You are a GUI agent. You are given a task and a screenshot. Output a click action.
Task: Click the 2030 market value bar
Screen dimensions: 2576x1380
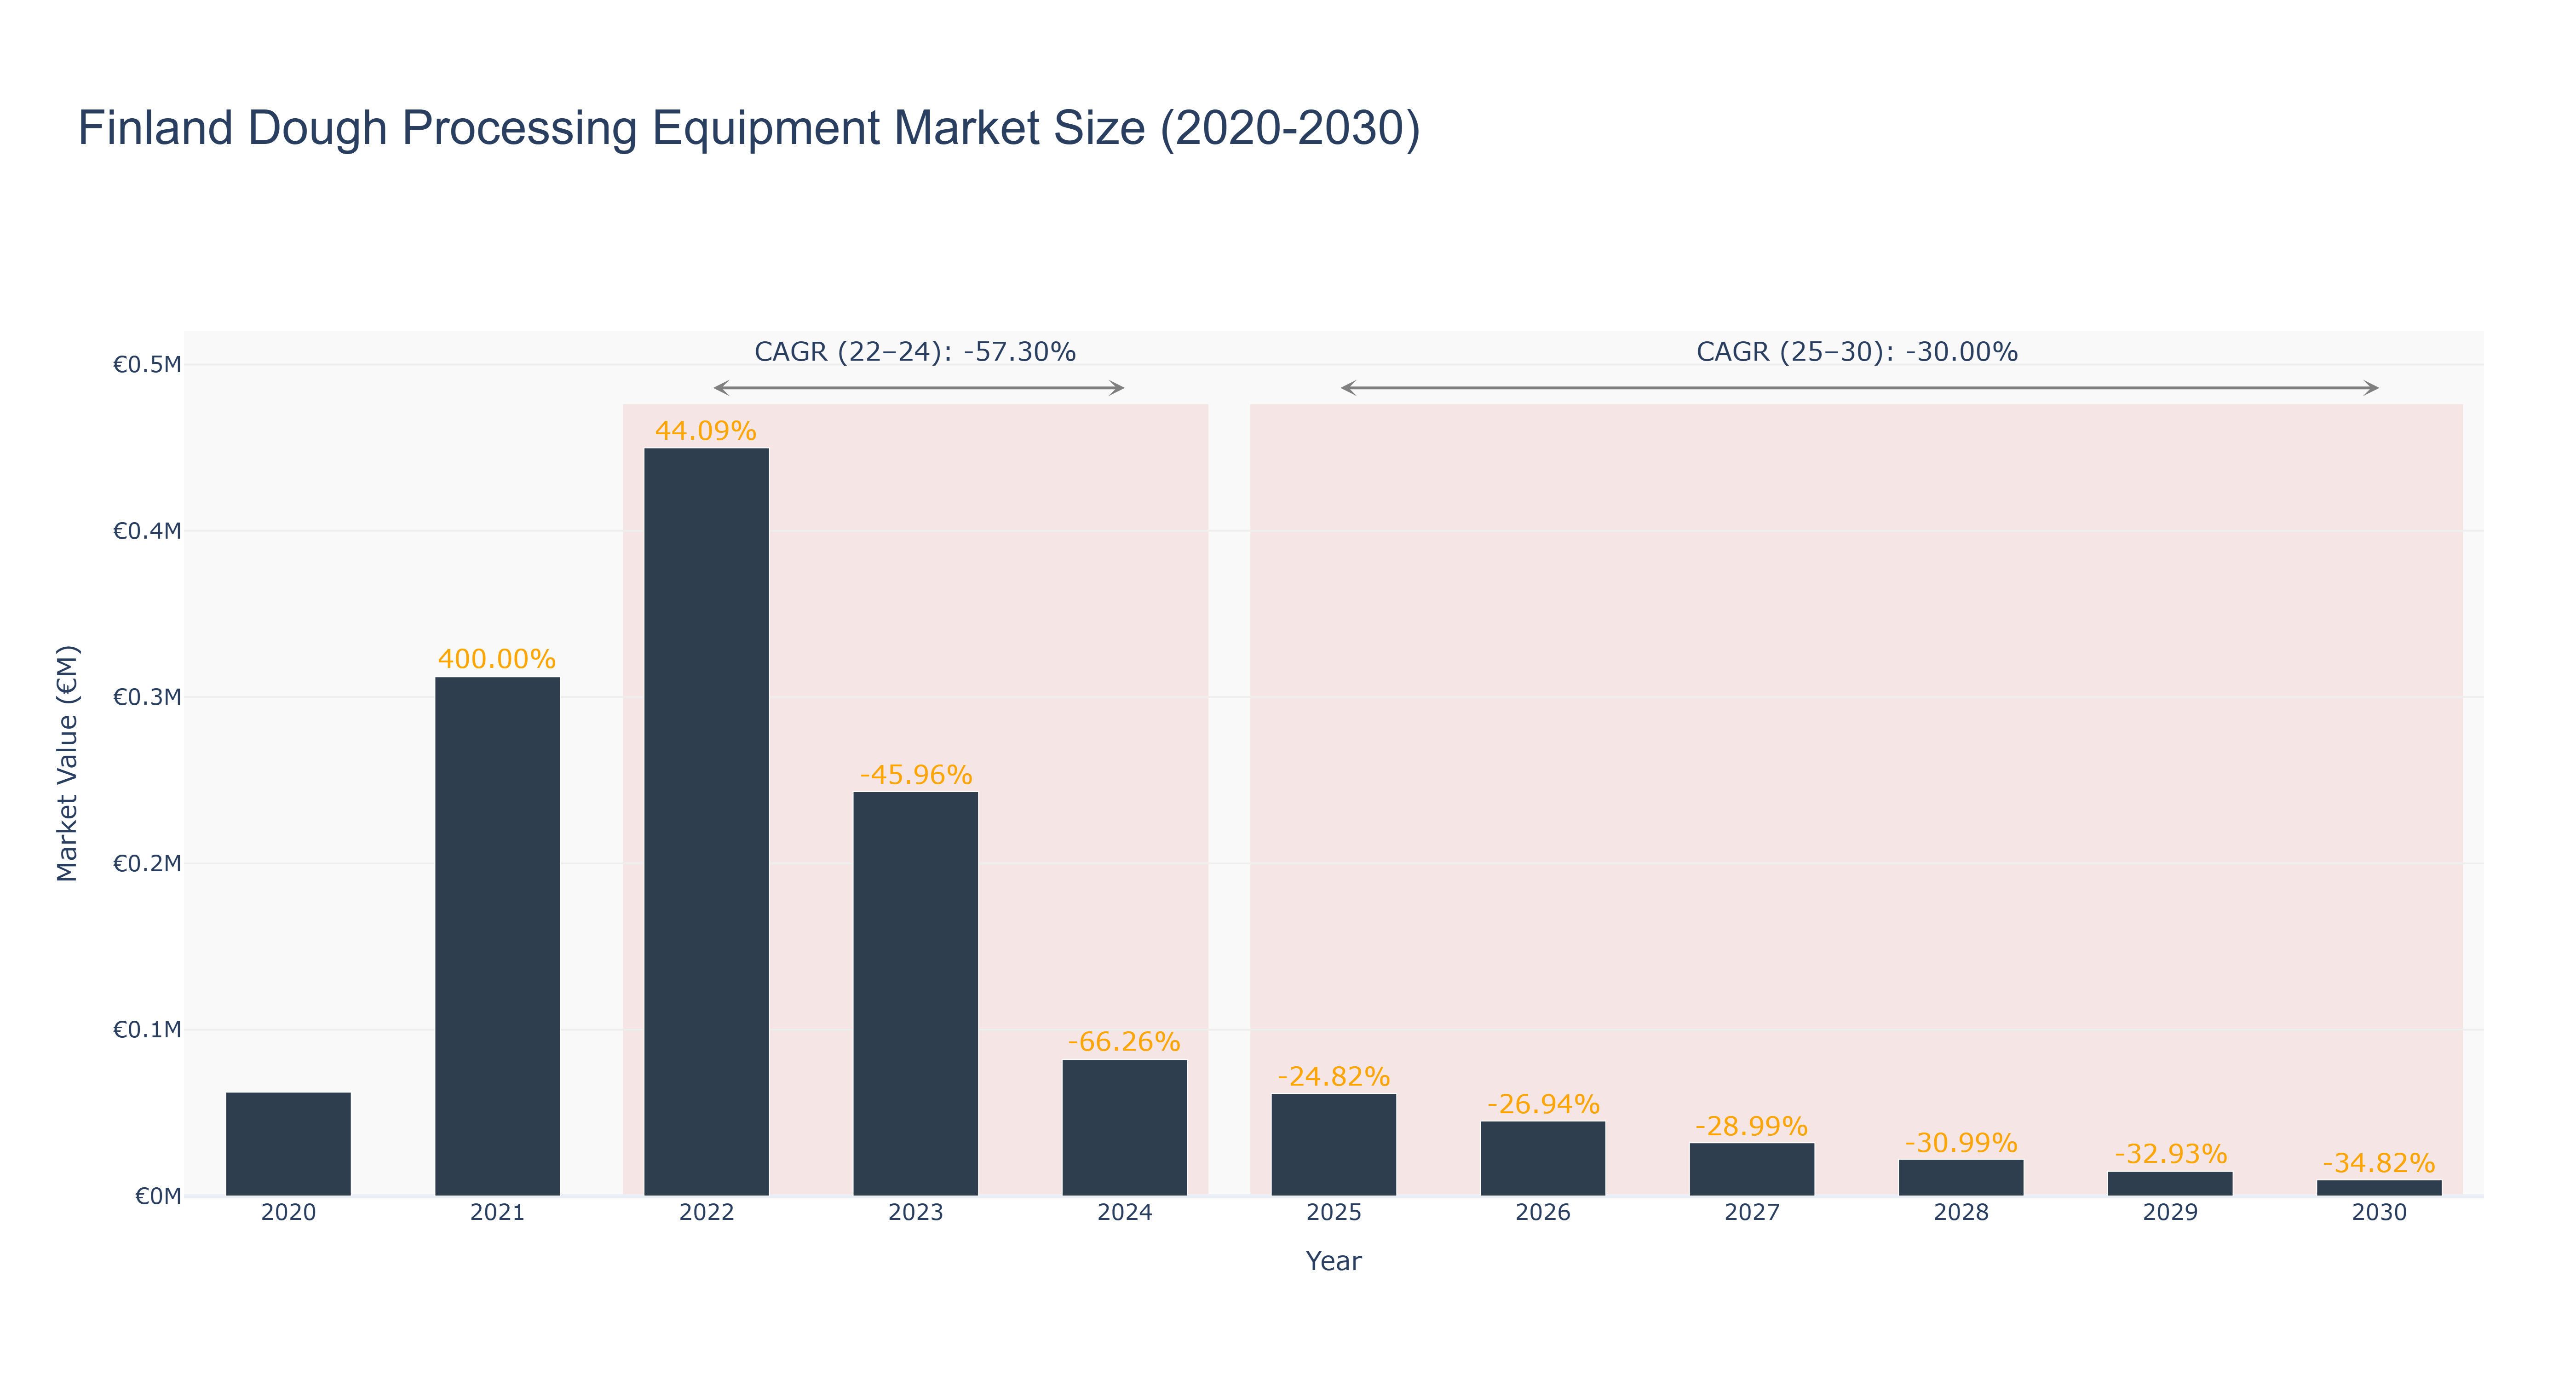click(2379, 1188)
